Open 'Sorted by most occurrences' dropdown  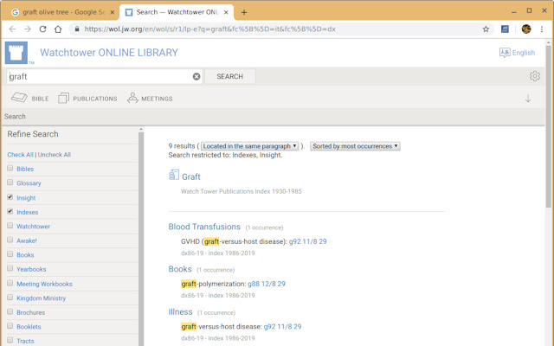[355, 146]
